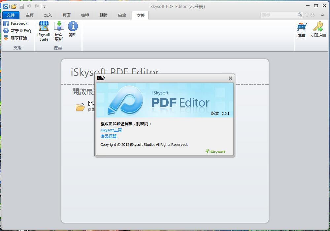Click the 關於 about info icon
This screenshot has height=231, width=330.
point(73,27)
